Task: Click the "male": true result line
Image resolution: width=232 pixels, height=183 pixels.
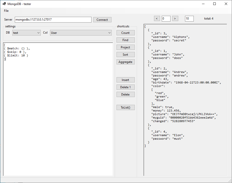Action: pos(162,107)
